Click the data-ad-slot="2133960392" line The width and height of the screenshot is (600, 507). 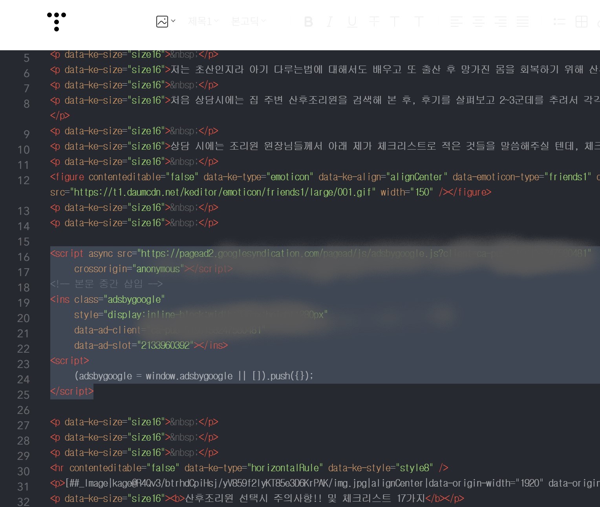(151, 346)
